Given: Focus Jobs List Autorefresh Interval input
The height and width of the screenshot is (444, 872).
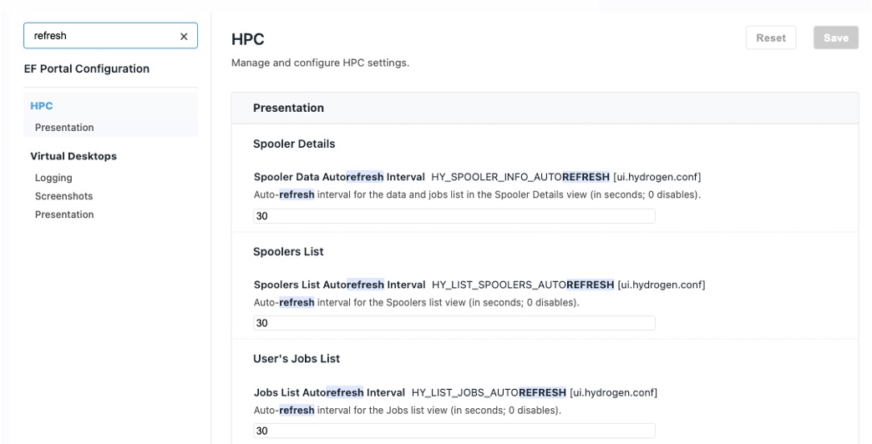Looking at the screenshot, I should (x=454, y=431).
